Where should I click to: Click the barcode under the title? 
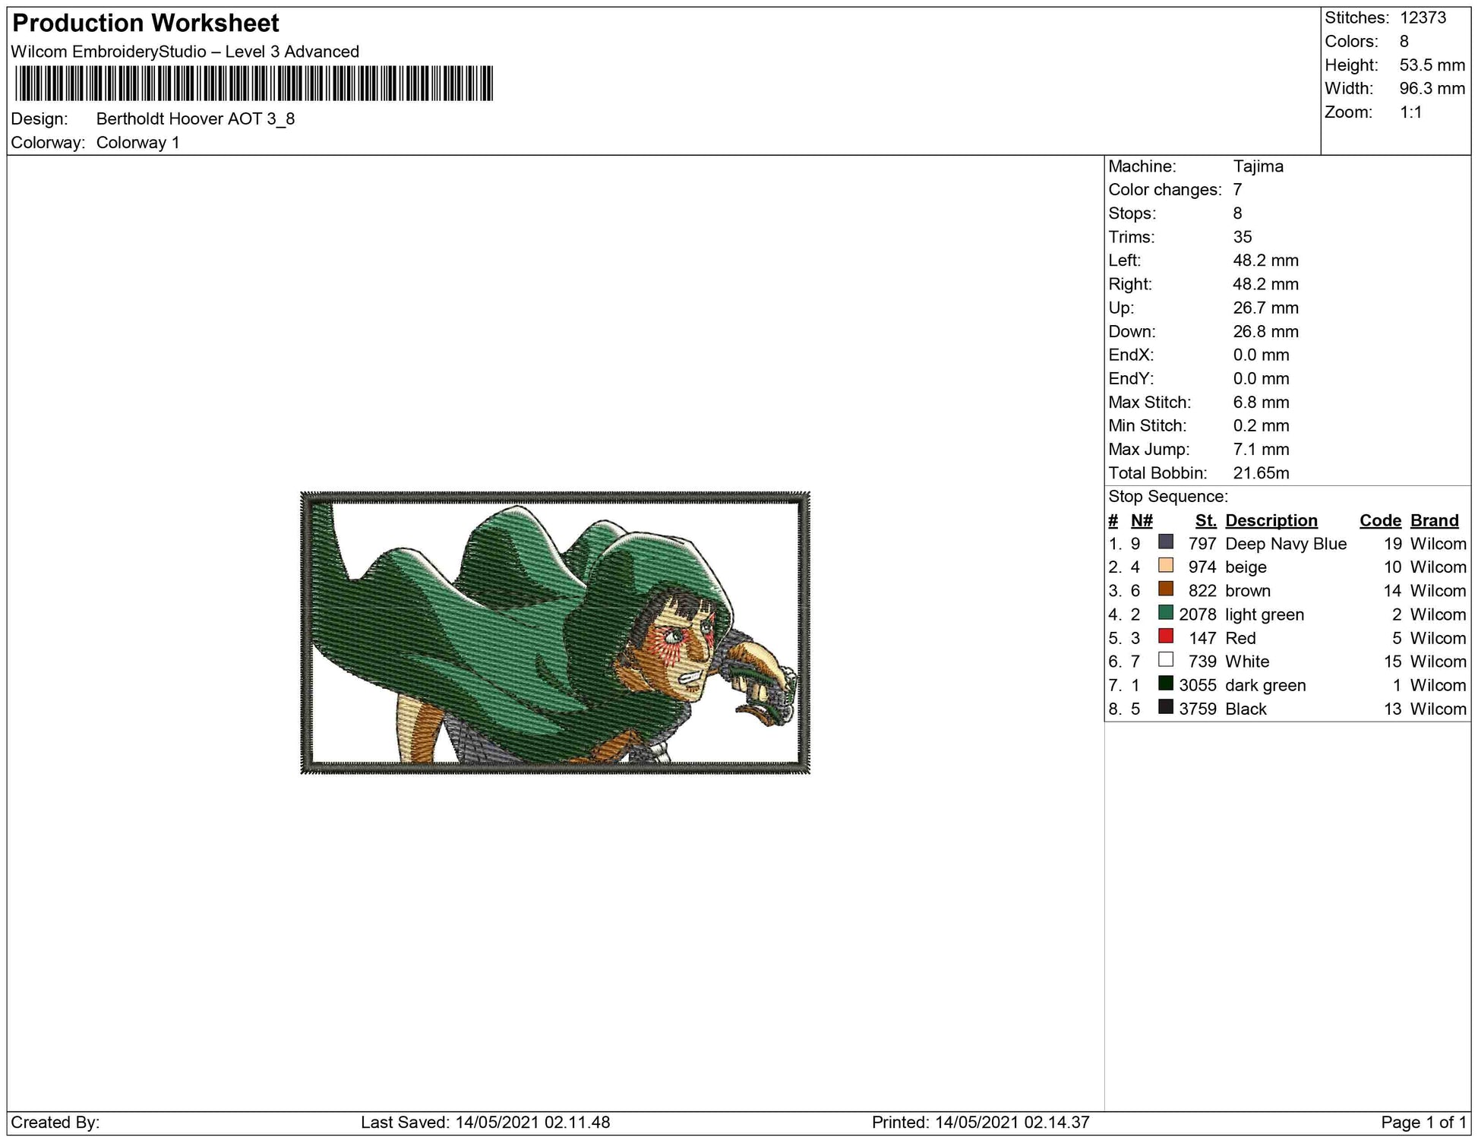pyautogui.click(x=254, y=84)
